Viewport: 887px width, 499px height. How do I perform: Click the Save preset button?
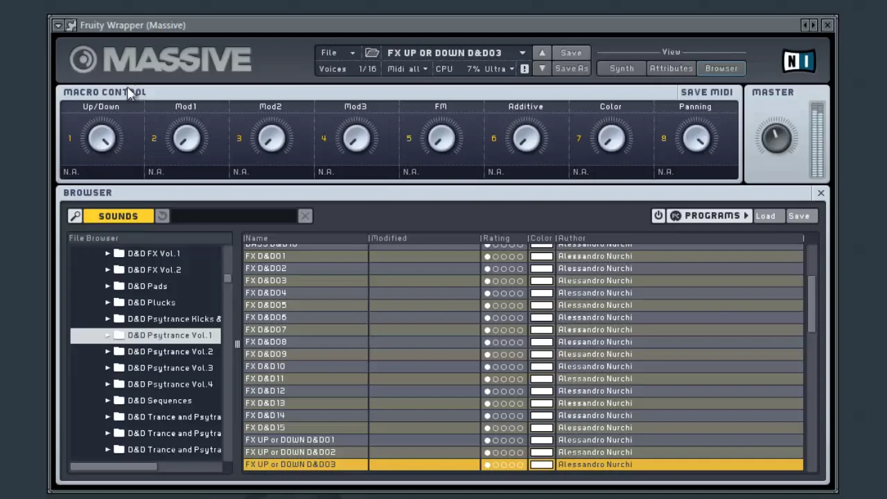click(571, 53)
